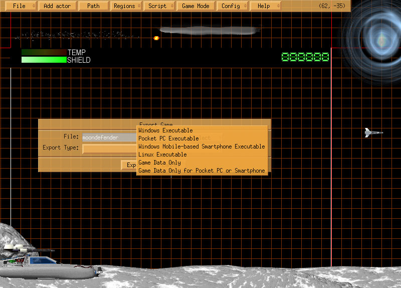Select the jet fighter actor
401x288 pixels.
coord(373,132)
